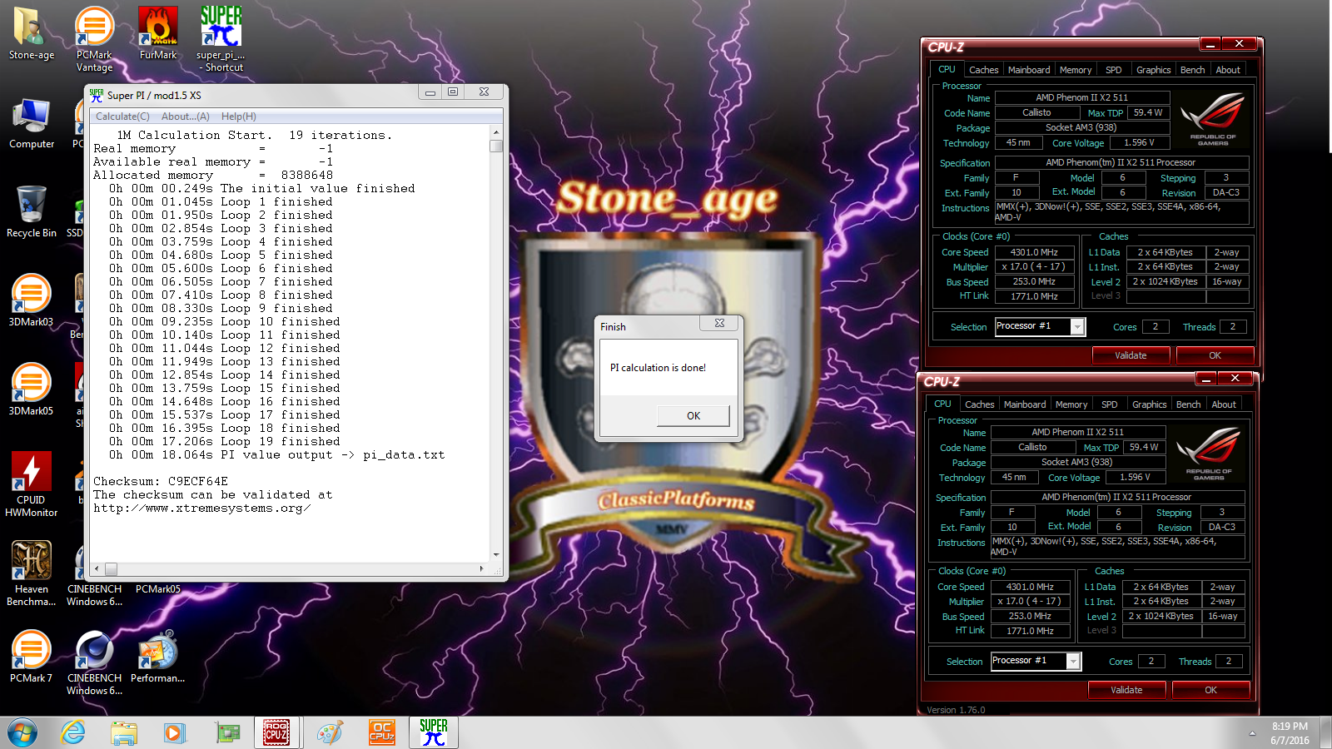This screenshot has width=1332, height=749.
Task: Click the ROG logo in upper CPU-Z
Action: click(1212, 119)
